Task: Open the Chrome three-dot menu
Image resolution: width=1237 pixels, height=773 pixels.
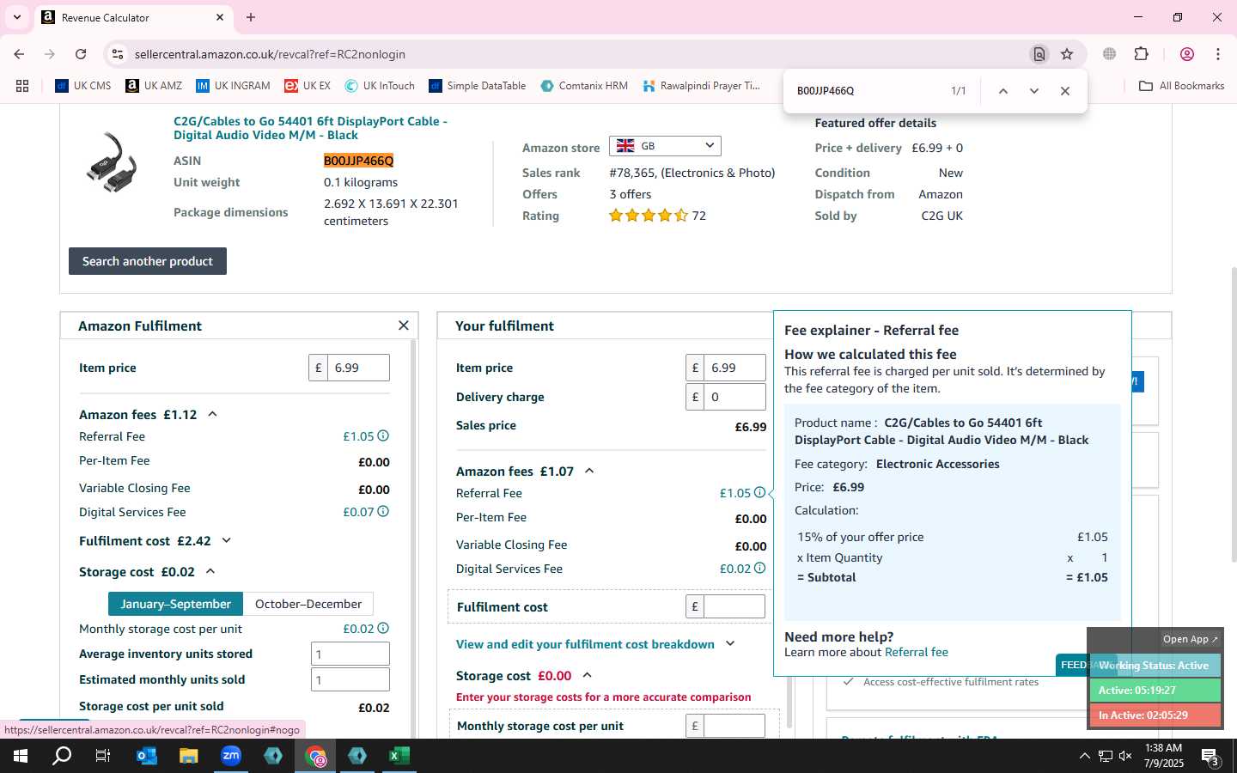Action: (x=1218, y=54)
